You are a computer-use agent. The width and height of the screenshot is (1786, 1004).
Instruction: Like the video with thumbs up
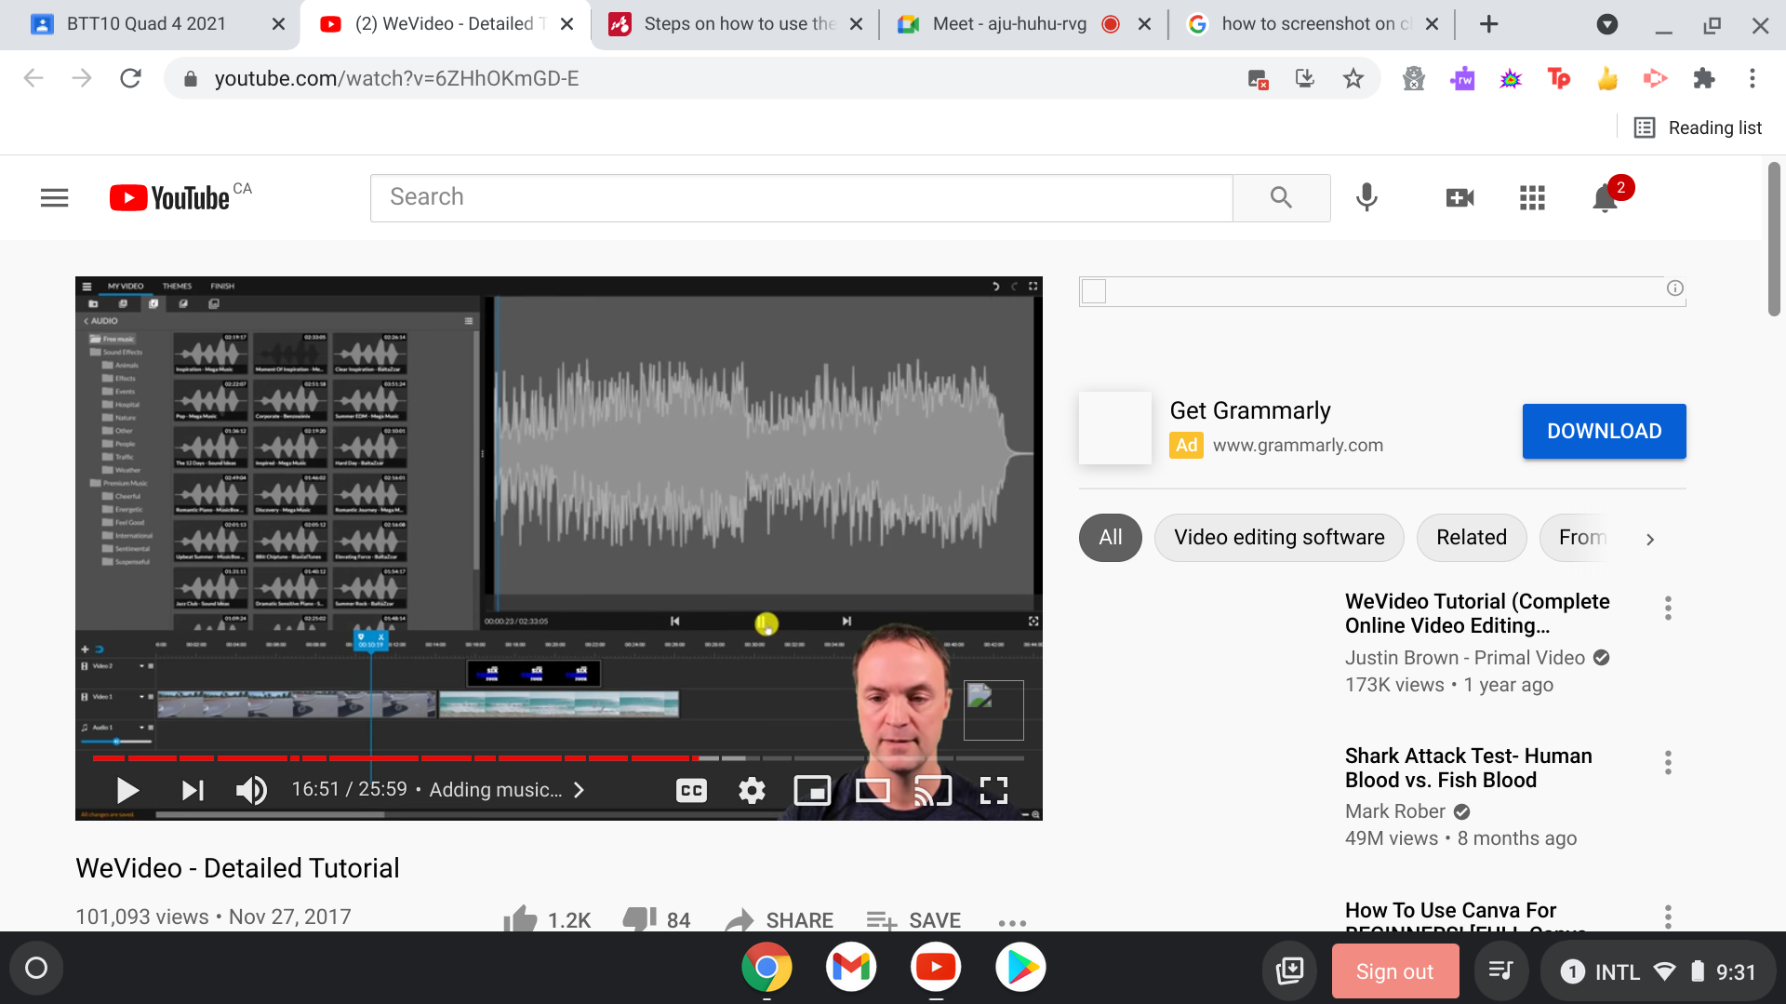pyautogui.click(x=547, y=919)
